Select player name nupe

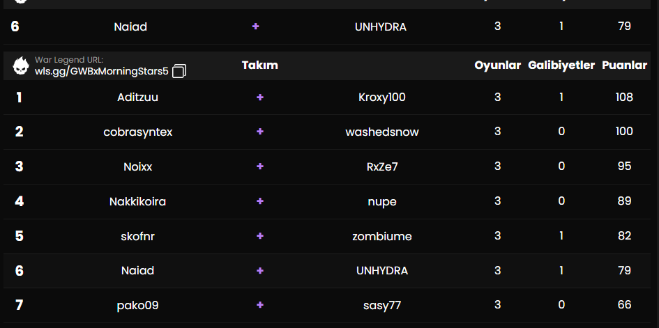(382, 202)
